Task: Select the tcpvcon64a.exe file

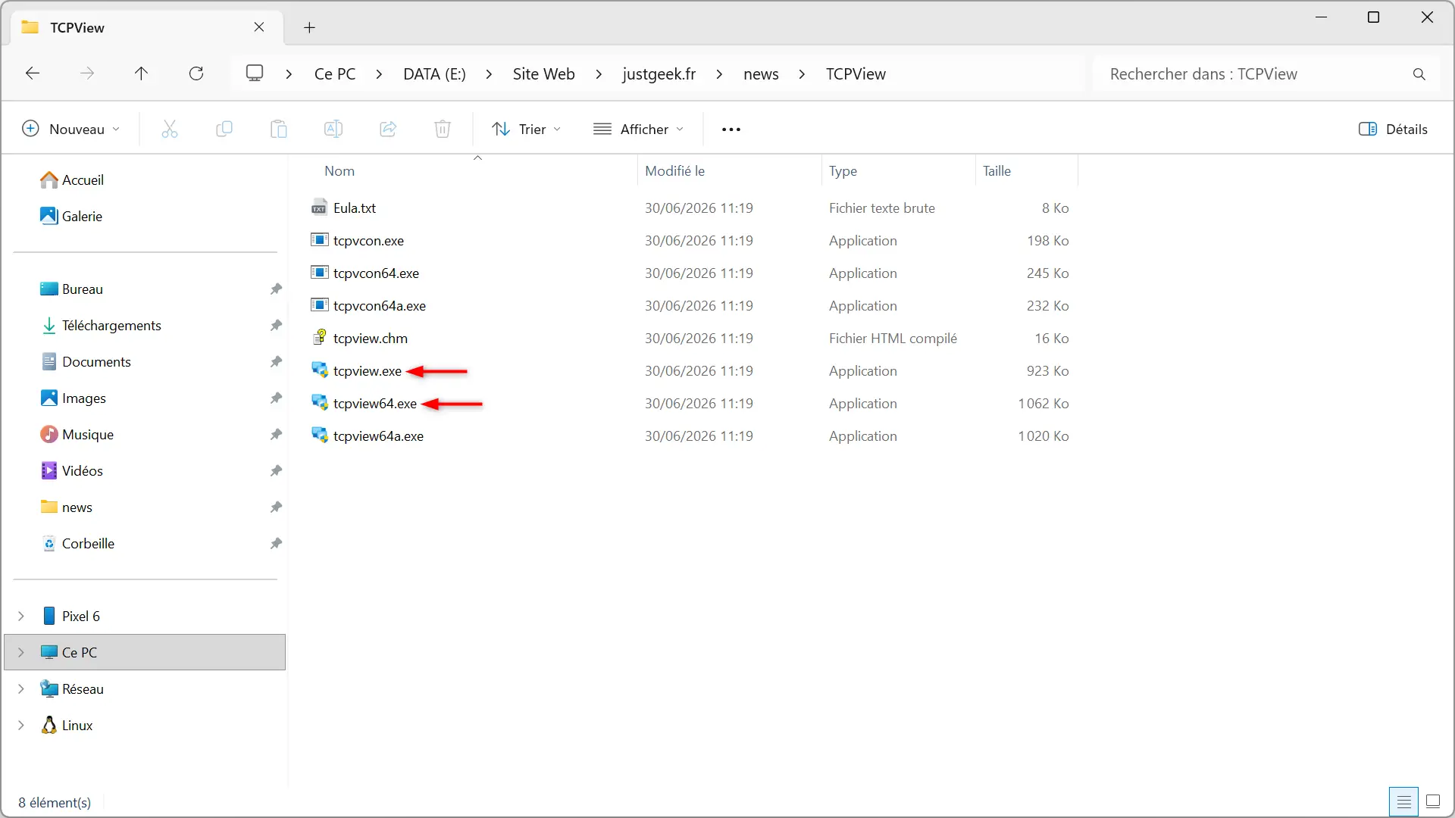Action: click(380, 306)
